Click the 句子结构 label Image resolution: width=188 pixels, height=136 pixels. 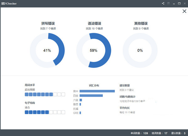tap(30, 103)
